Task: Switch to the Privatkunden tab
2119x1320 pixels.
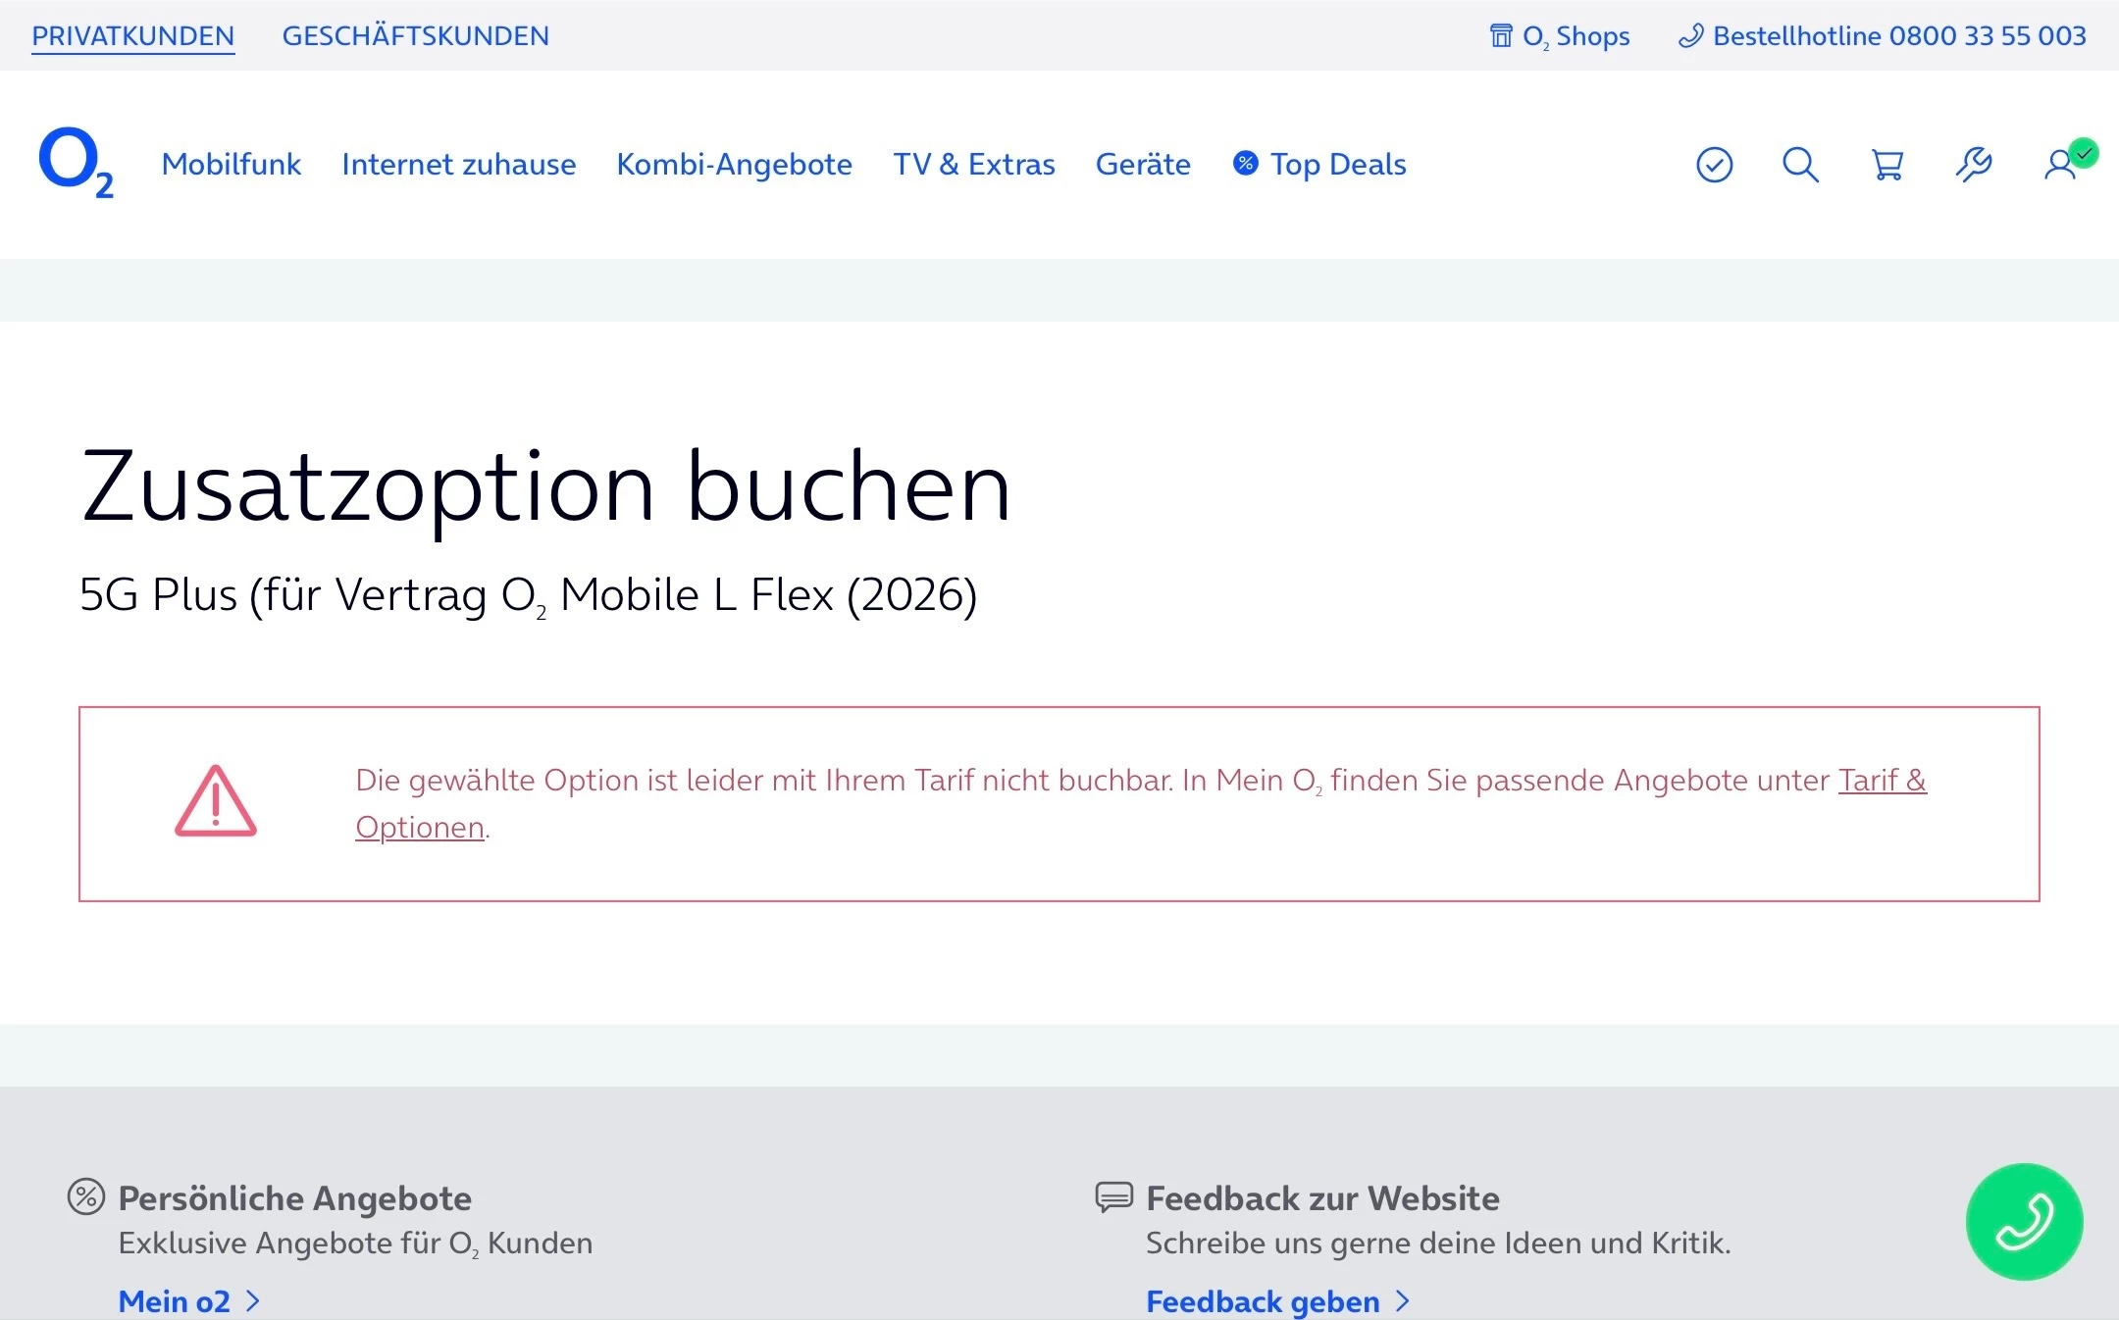Action: tap(132, 36)
